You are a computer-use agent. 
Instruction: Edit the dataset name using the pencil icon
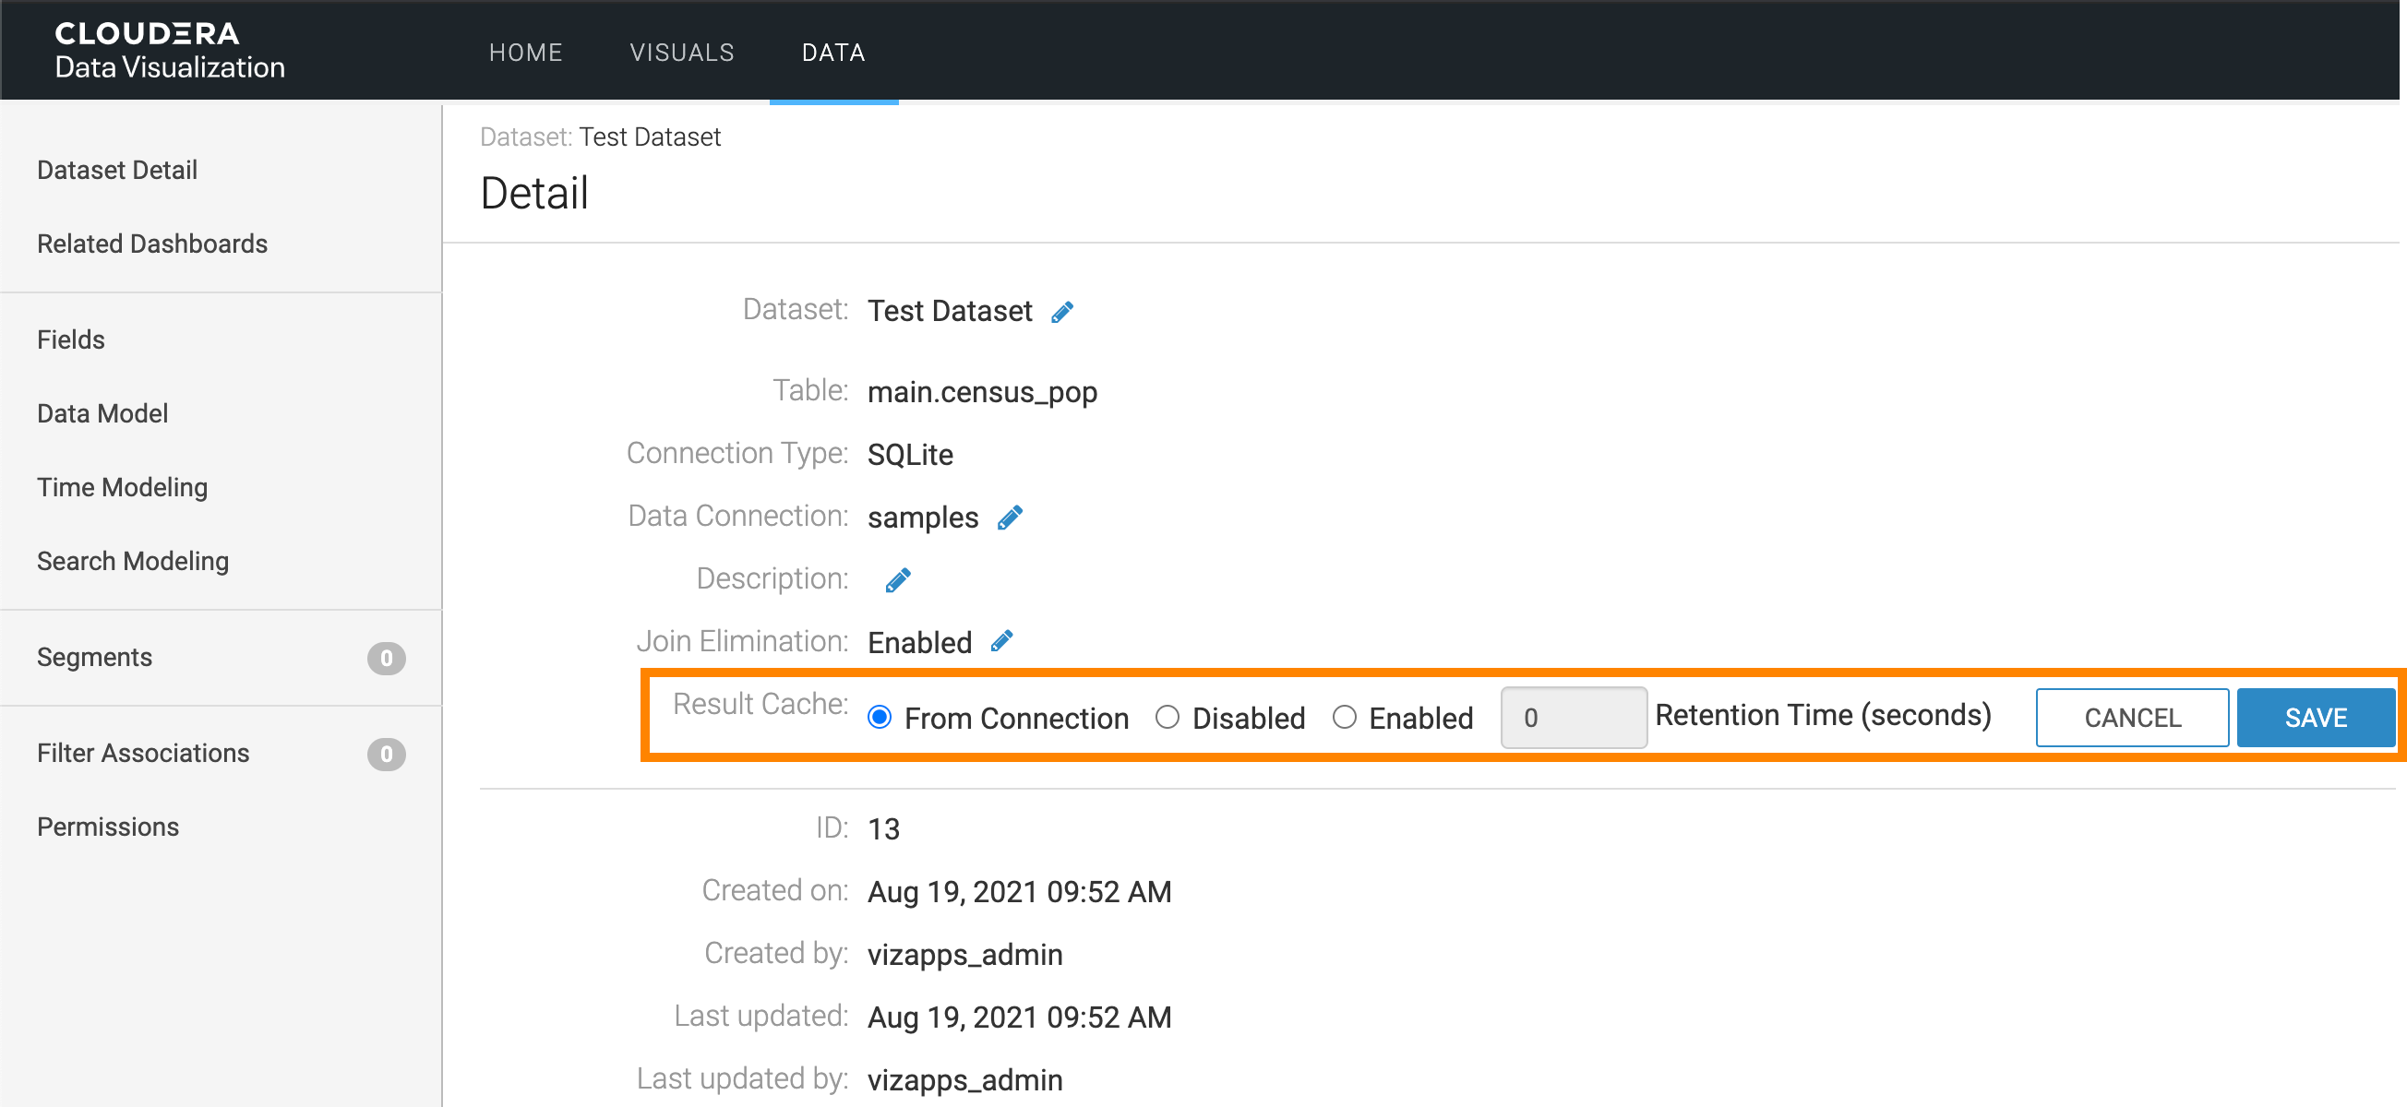tap(1062, 311)
